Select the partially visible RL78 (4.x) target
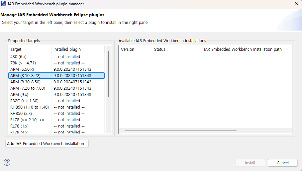Image resolution: width=302 pixels, height=171 pixels. (x=56, y=132)
